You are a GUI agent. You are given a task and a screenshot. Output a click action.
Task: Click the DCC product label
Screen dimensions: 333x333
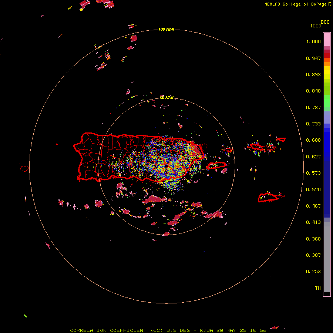point(325,22)
